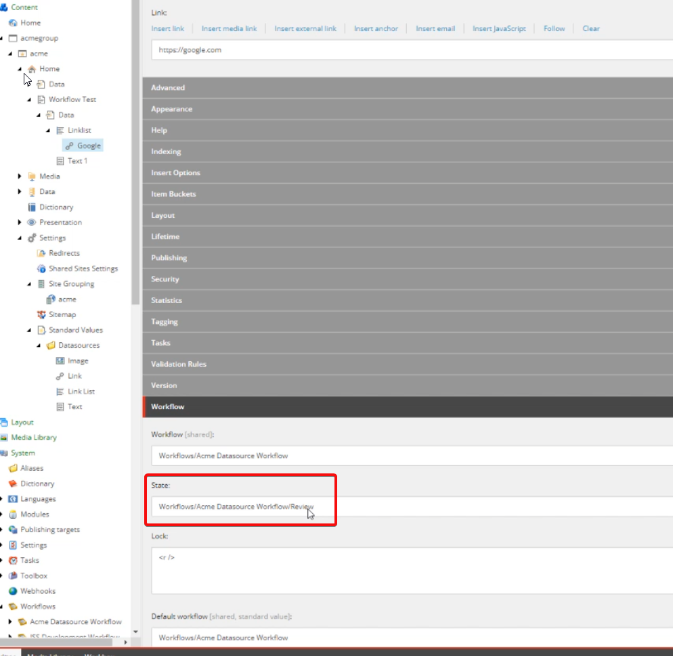Click the Insert JavaScript link

click(x=499, y=28)
